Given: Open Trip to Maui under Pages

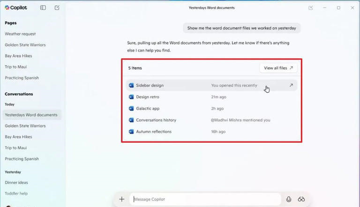Looking at the screenshot, I should click(x=16, y=67).
